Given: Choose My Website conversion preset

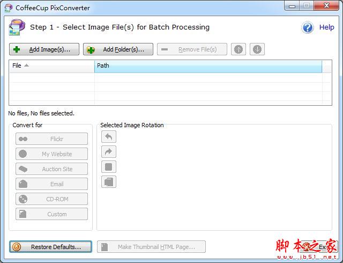Looking at the screenshot, I should click(x=51, y=154).
